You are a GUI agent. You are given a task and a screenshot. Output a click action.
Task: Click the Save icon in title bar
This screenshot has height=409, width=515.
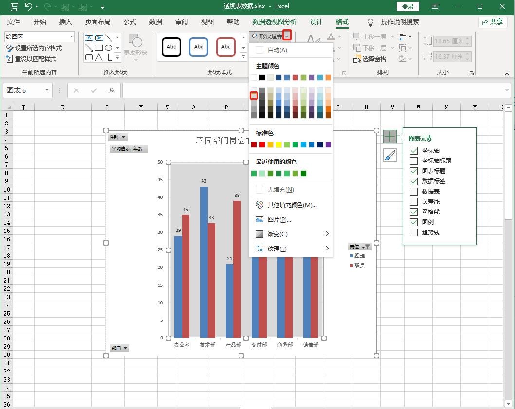coord(14,7)
